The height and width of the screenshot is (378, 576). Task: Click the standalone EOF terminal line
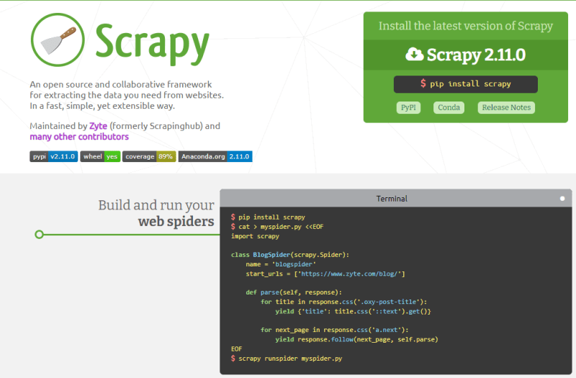[x=237, y=349]
